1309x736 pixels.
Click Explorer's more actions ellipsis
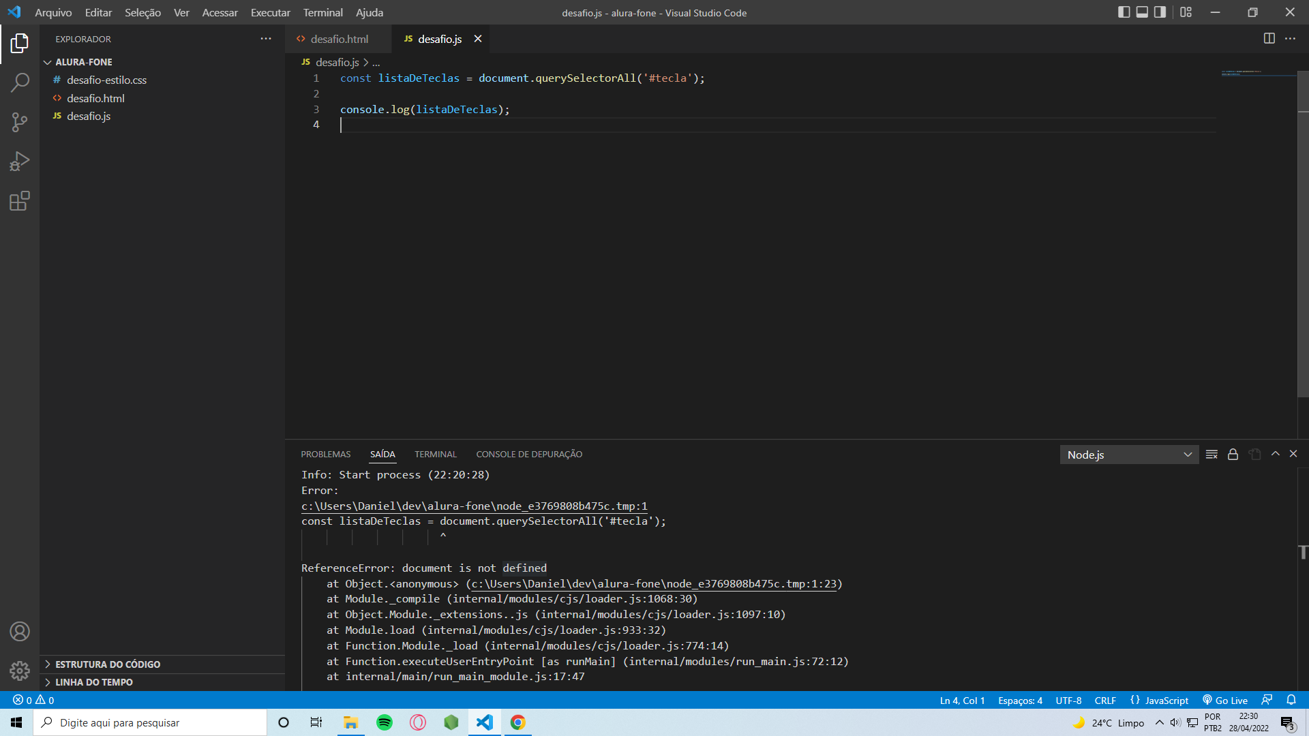266,39
